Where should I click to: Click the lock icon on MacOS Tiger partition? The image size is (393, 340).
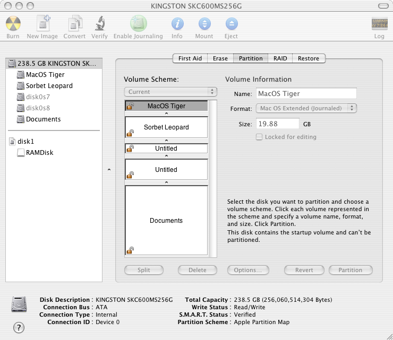coord(130,107)
